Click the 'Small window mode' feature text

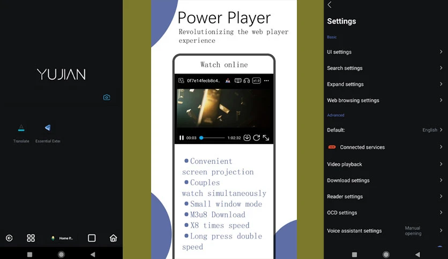[226, 204]
